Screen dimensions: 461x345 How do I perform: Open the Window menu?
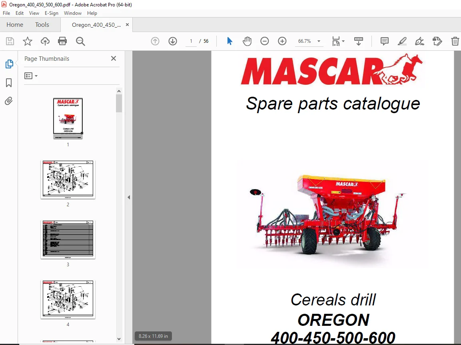[x=73, y=13]
